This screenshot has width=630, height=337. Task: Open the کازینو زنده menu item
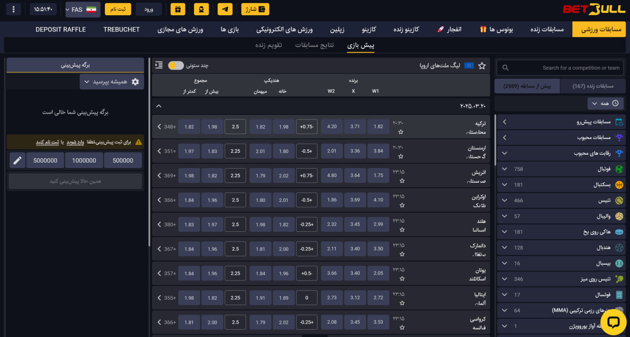tap(406, 29)
